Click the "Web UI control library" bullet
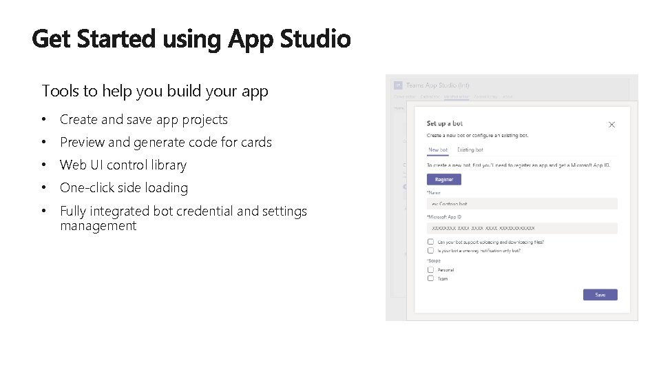The image size is (661, 372). 123,165
